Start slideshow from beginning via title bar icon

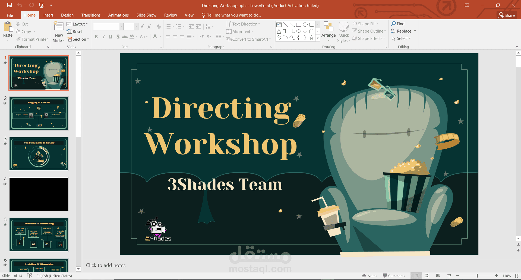(42, 5)
